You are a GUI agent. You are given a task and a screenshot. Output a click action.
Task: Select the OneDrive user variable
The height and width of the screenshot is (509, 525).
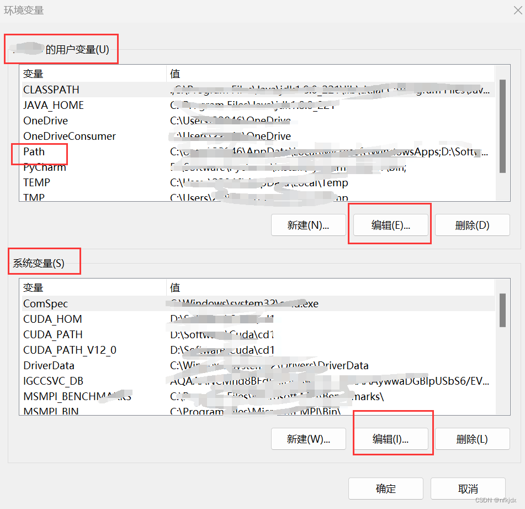pos(45,120)
